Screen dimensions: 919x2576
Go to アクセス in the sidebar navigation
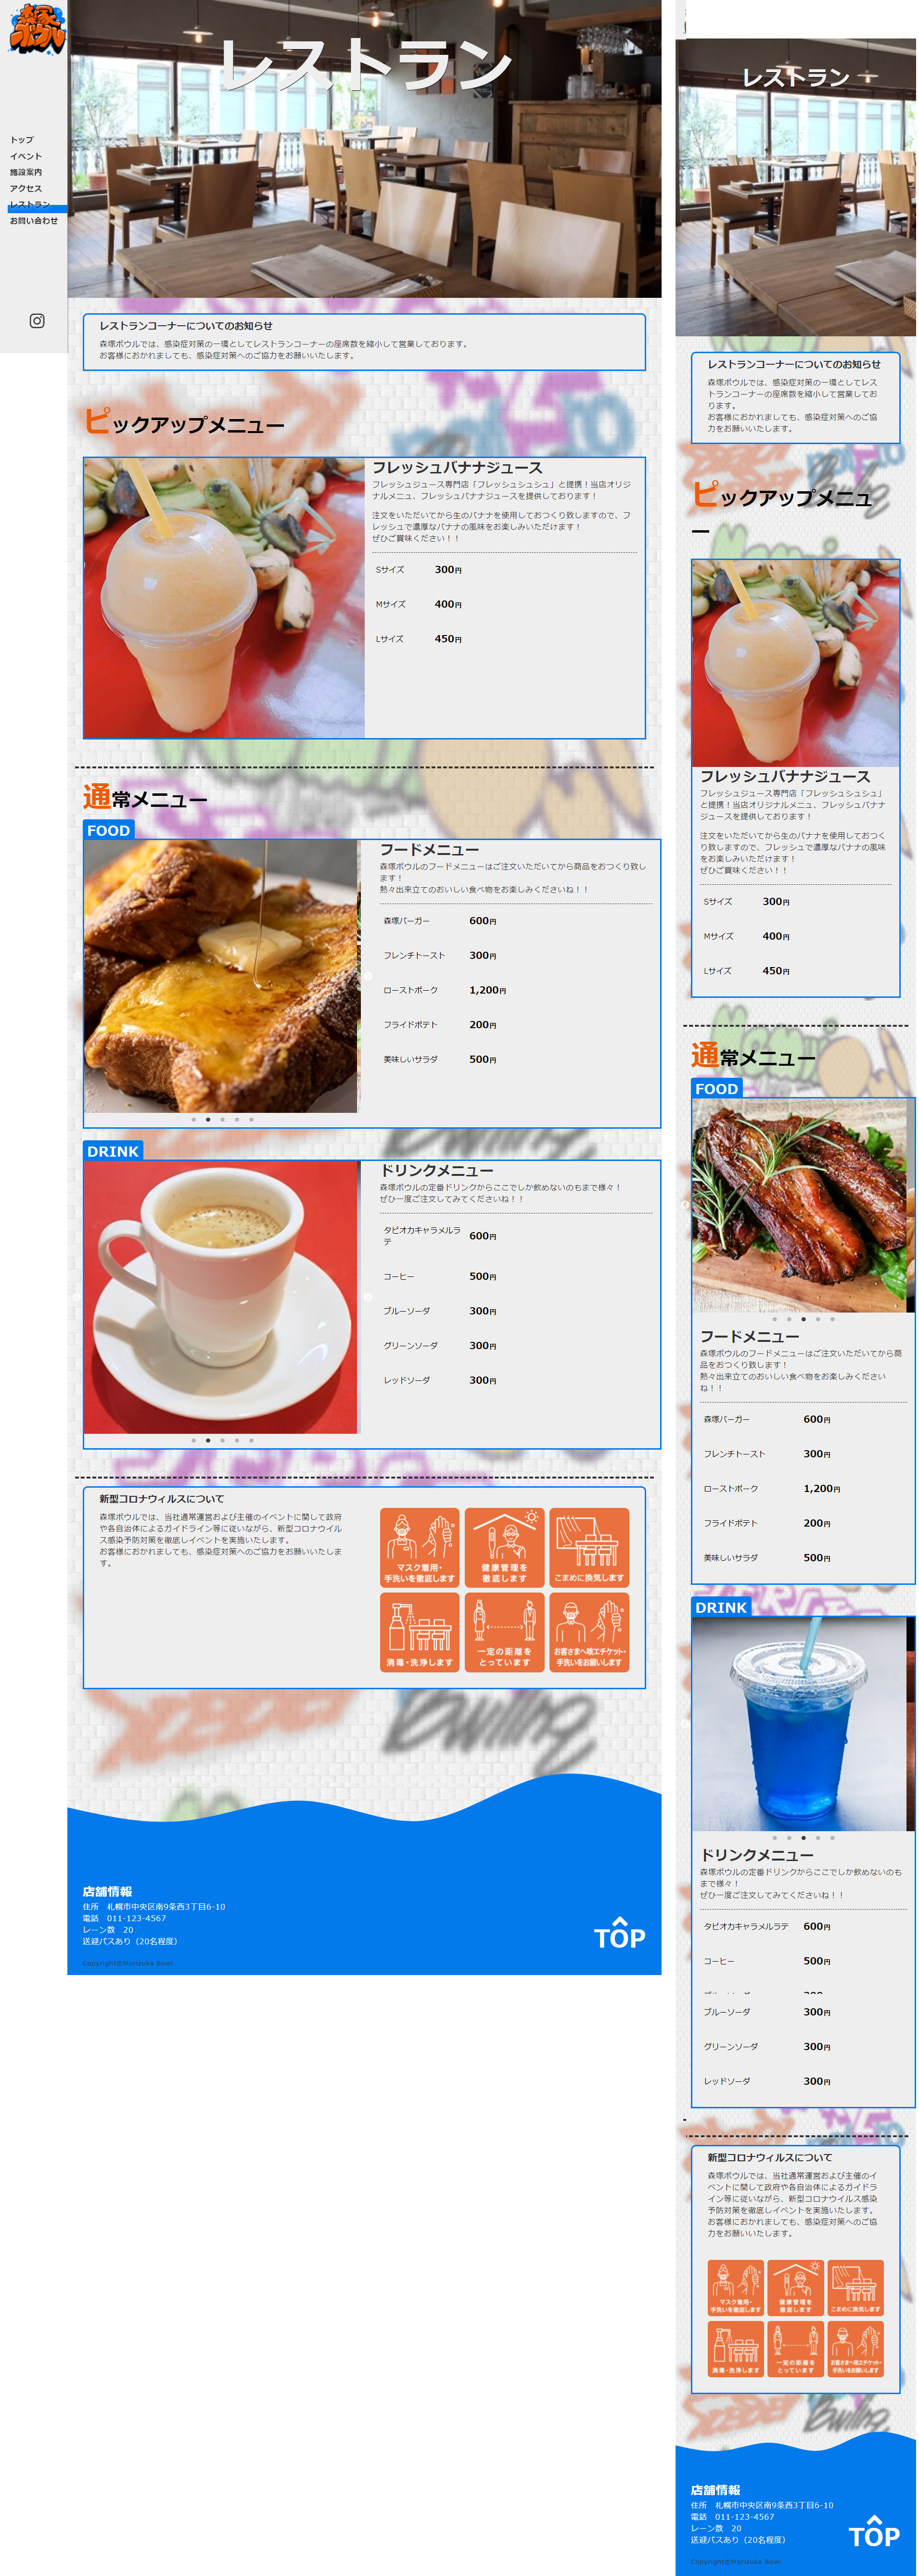(26, 188)
